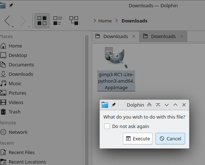Open back history dropdown arrow
Image resolution: width=205 pixels, height=165 pixels.
coord(13,26)
